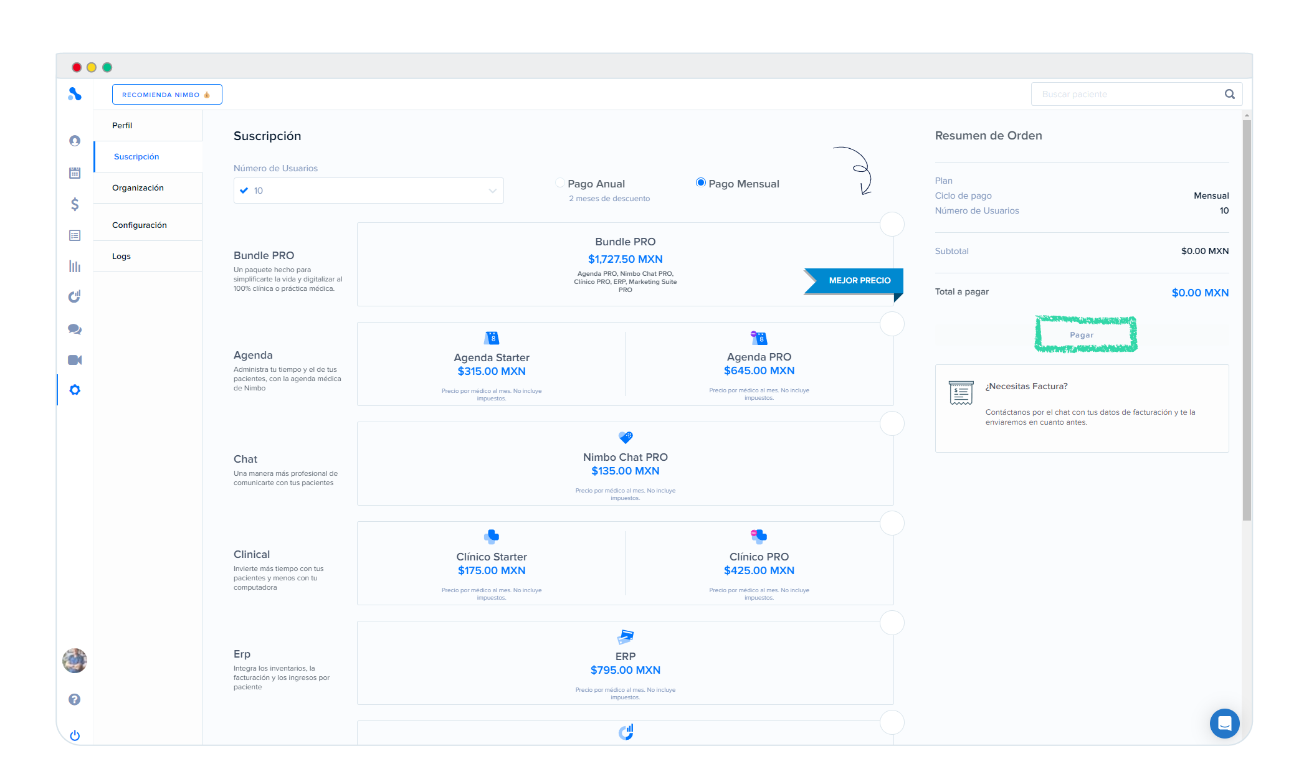The image size is (1309, 779).
Task: Click the Recomienda Nimbo button
Action: [167, 95]
